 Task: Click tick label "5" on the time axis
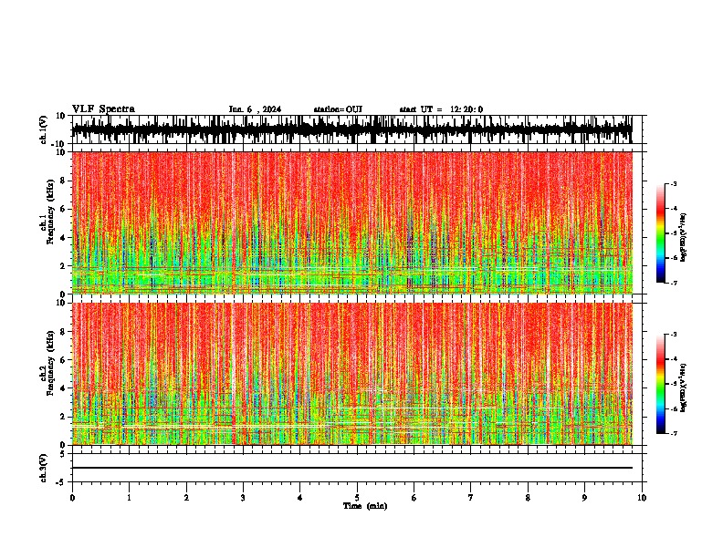(x=357, y=498)
